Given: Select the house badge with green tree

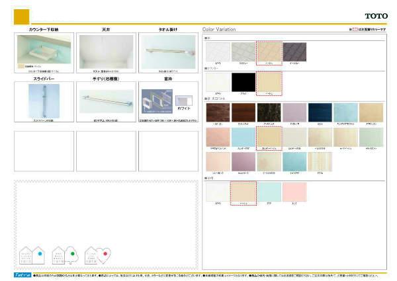Looking at the screenshot, I should pos(66,255).
